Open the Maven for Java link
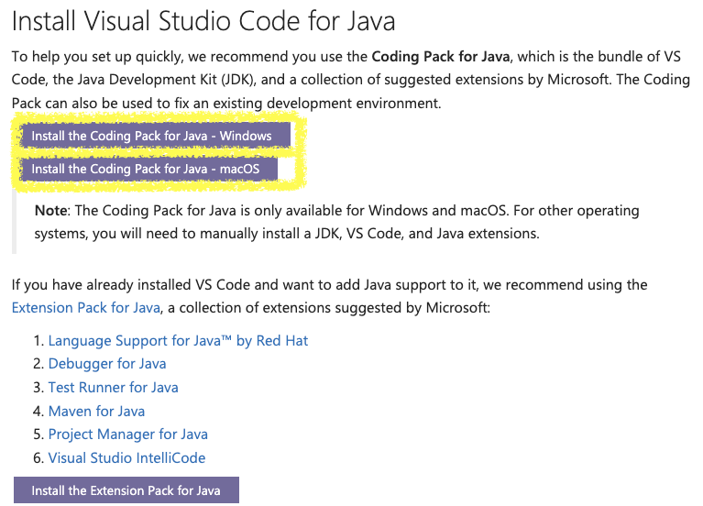The image size is (703, 506). pyautogui.click(x=96, y=411)
